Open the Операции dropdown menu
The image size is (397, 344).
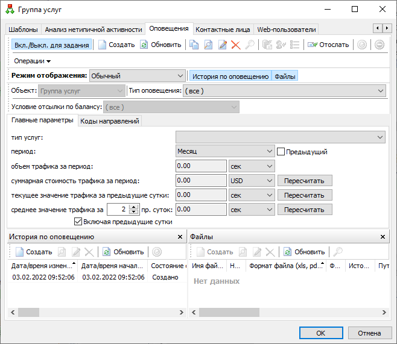(x=32, y=61)
